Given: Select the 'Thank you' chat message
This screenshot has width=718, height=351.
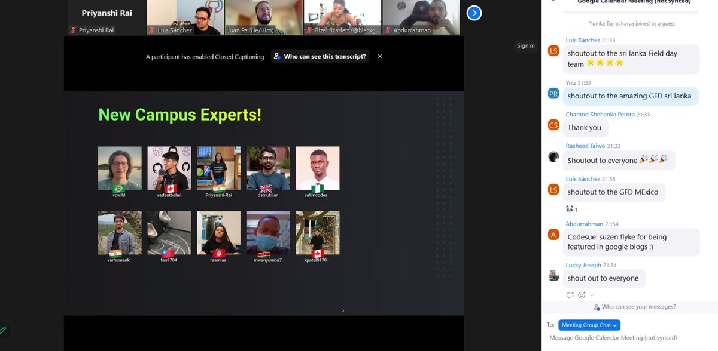Looking at the screenshot, I should coord(585,128).
